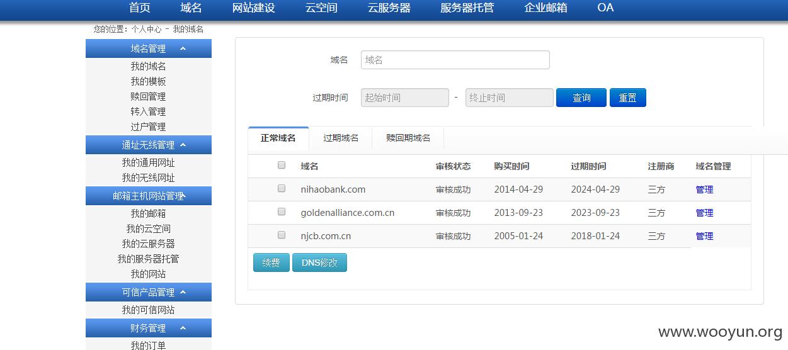Click expiry date 2024-04-29
Image resolution: width=788 pixels, height=350 pixels.
click(x=595, y=189)
